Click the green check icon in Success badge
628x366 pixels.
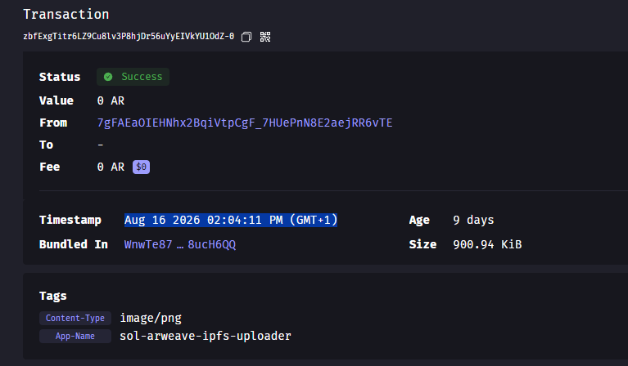click(x=108, y=77)
